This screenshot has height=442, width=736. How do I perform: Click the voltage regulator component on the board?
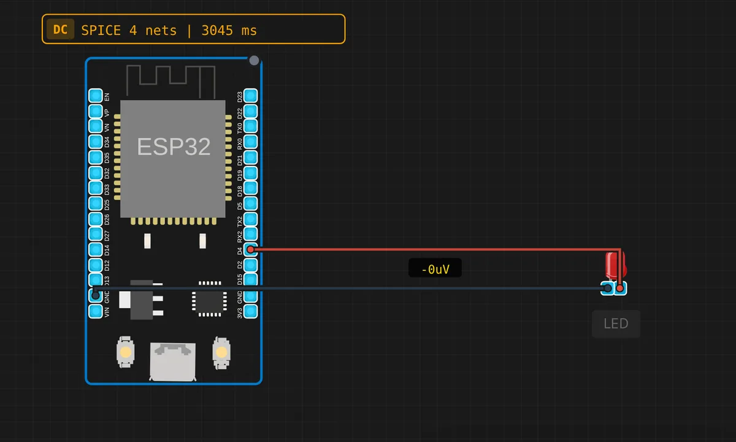point(142,300)
